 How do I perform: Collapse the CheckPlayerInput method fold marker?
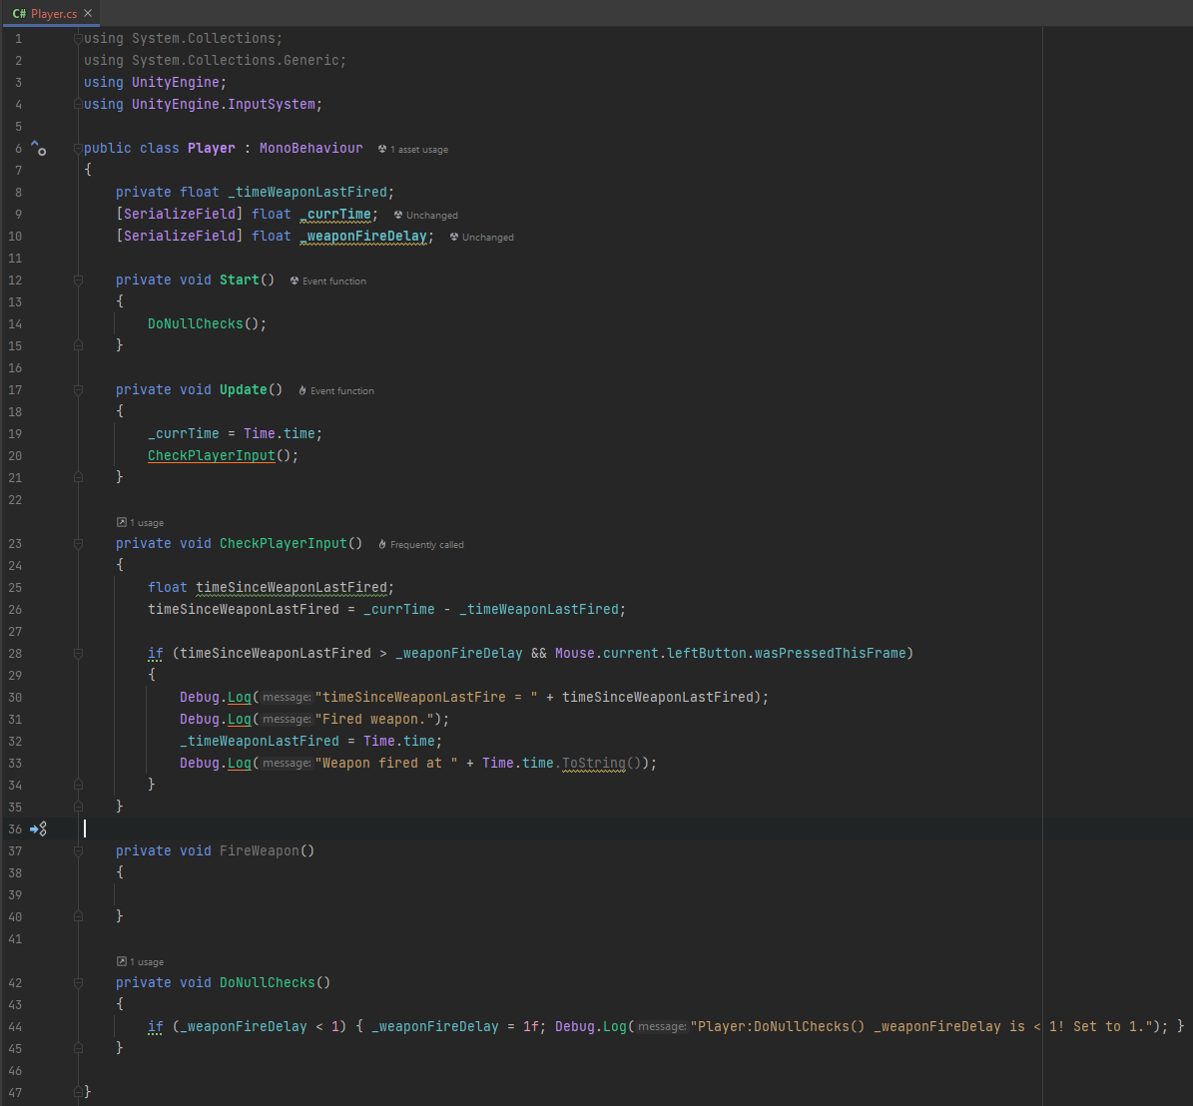click(78, 543)
